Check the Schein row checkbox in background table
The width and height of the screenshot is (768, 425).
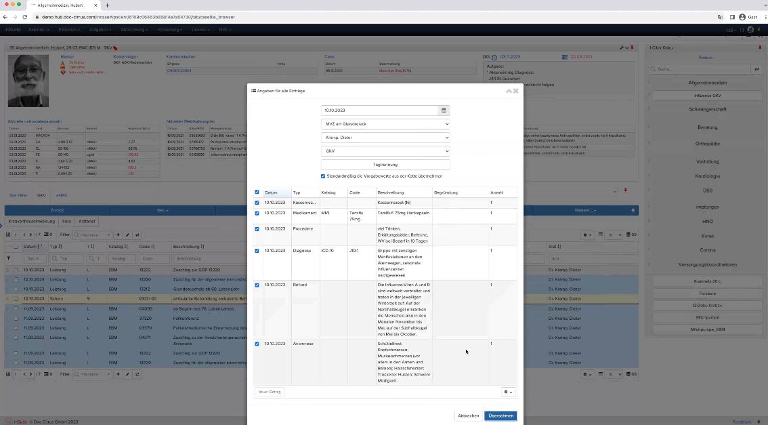[x=16, y=298]
